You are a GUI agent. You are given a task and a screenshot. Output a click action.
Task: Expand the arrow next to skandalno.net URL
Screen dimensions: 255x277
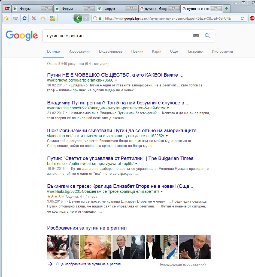[167, 136]
